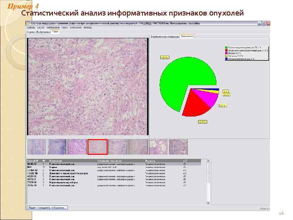This screenshot has width=293, height=220.
Task: Select the eighth, dark purple thumbnail
Action: pos(178,147)
